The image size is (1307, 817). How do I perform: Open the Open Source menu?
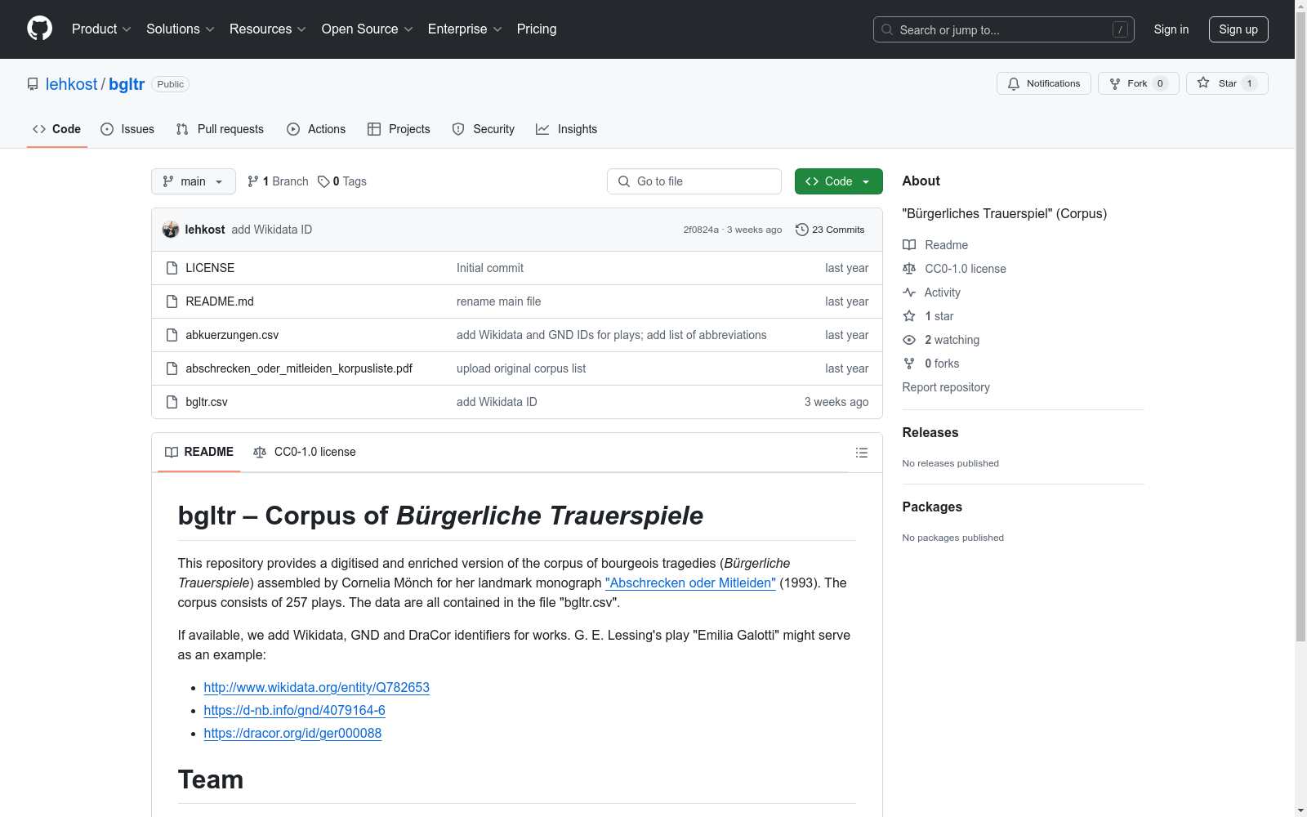(368, 29)
